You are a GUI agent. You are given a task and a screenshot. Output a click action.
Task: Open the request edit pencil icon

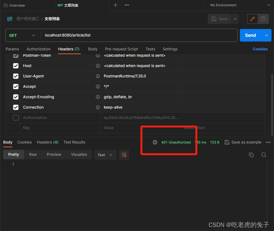pos(252,19)
